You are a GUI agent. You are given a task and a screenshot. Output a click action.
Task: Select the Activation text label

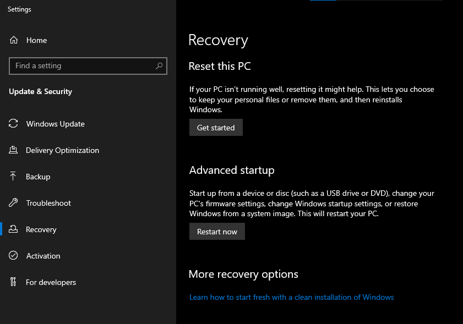coord(43,256)
